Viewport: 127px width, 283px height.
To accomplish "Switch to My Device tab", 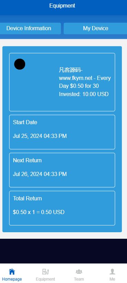I will tap(95, 28).
